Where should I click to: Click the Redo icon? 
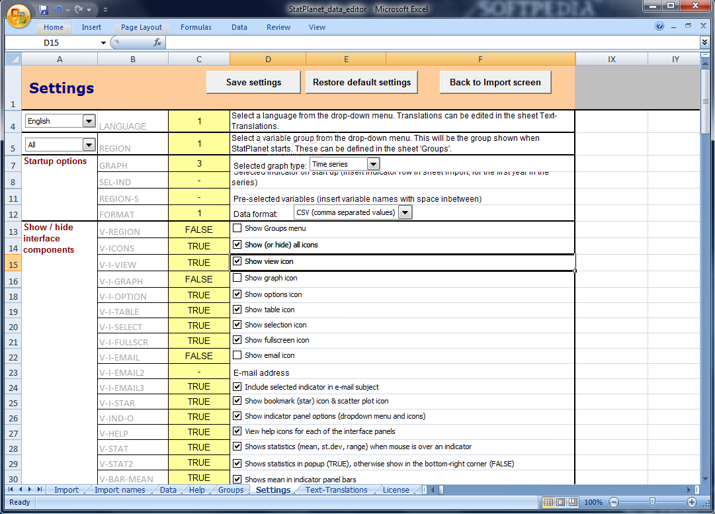pos(79,9)
